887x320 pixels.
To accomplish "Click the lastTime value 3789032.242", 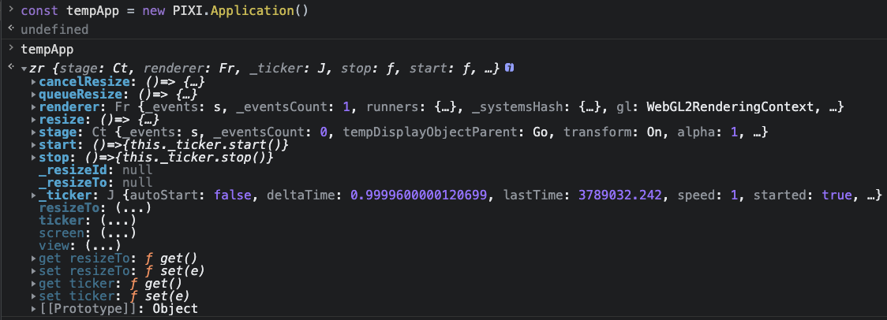I will pyautogui.click(x=620, y=195).
